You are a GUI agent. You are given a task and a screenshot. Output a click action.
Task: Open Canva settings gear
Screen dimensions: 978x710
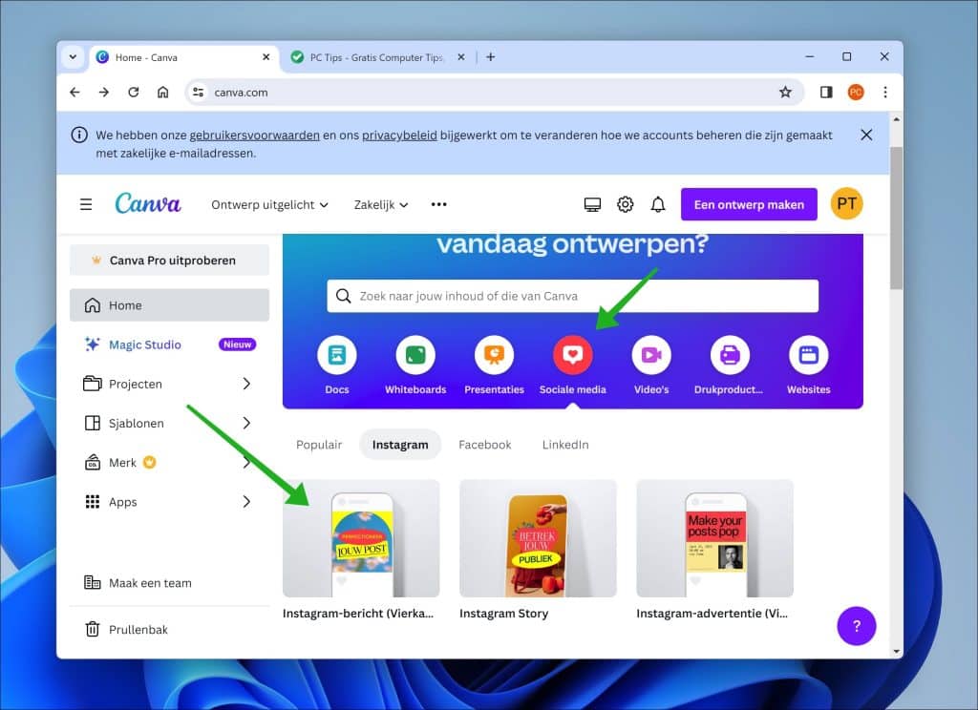coord(625,204)
